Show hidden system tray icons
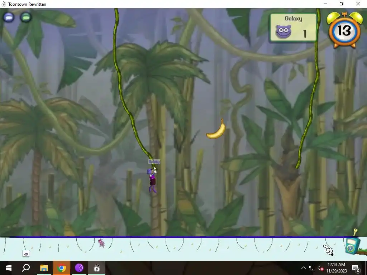Image resolution: width=367 pixels, height=275 pixels. tap(303, 268)
